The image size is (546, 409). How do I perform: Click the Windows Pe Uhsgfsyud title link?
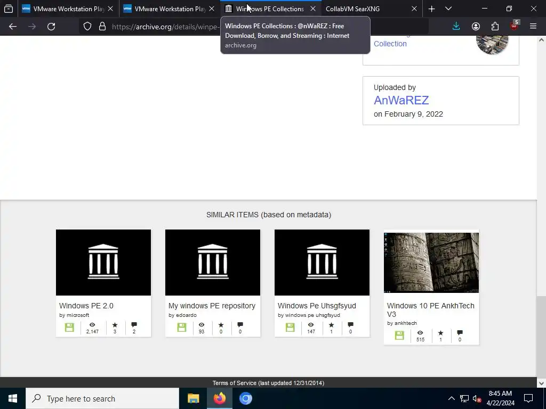(x=317, y=306)
